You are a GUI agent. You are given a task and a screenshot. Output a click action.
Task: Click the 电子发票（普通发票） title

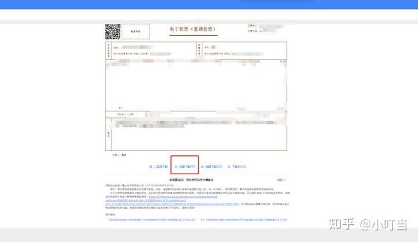[193, 29]
